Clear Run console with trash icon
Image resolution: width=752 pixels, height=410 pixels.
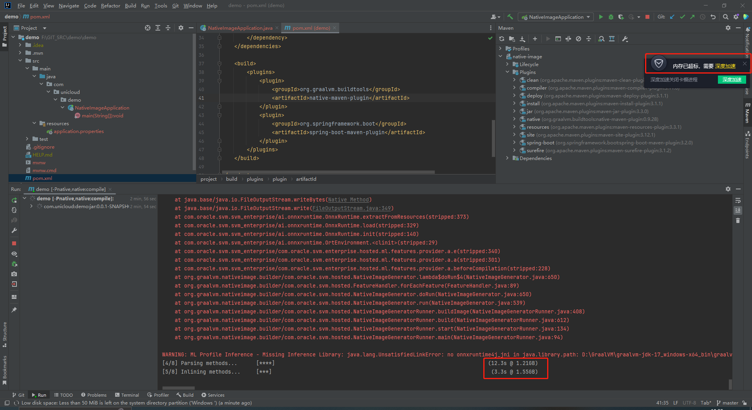[x=738, y=221]
